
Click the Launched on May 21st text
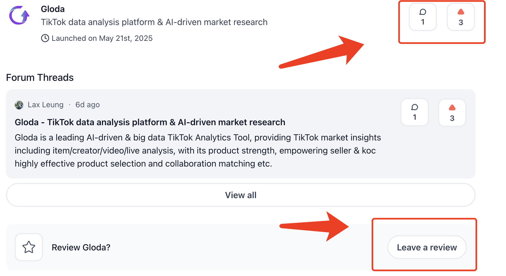pos(102,38)
